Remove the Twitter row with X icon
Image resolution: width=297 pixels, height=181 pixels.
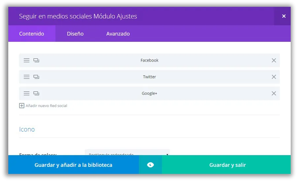pos(274,77)
